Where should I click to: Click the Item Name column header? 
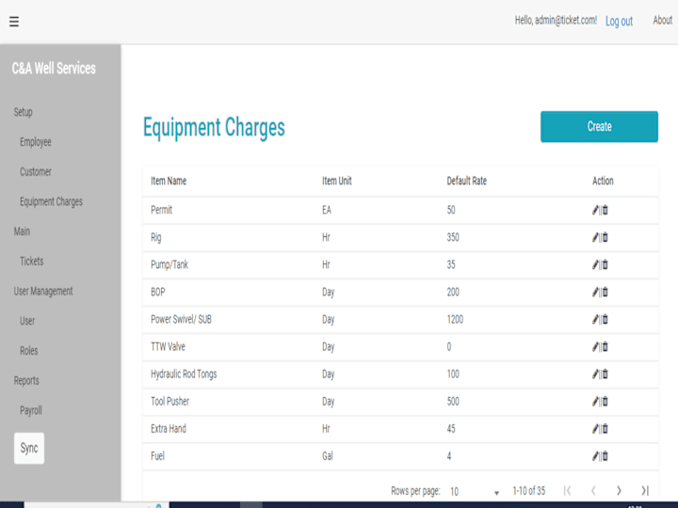[169, 181]
